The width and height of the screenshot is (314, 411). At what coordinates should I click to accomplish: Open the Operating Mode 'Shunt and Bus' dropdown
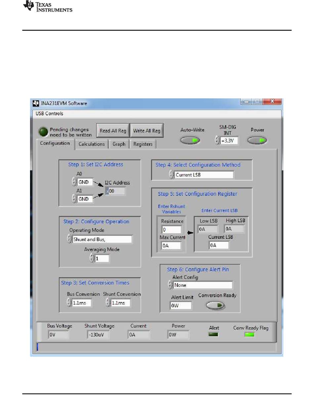102,239
